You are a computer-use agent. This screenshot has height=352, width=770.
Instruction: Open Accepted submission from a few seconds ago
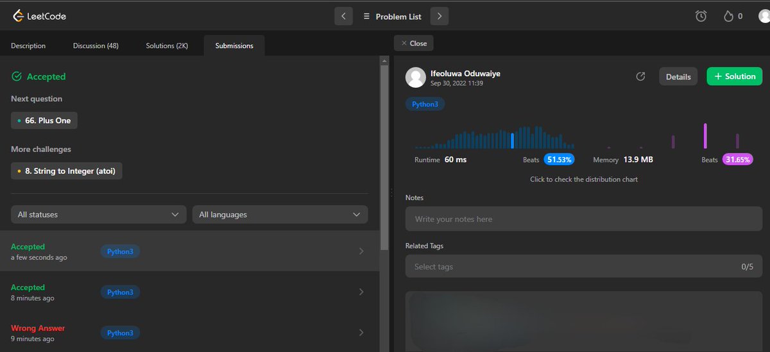pyautogui.click(x=189, y=251)
